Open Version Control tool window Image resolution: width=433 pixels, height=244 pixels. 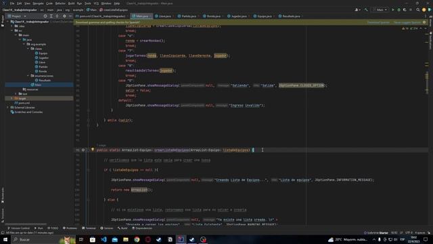pyautogui.click(x=18, y=228)
